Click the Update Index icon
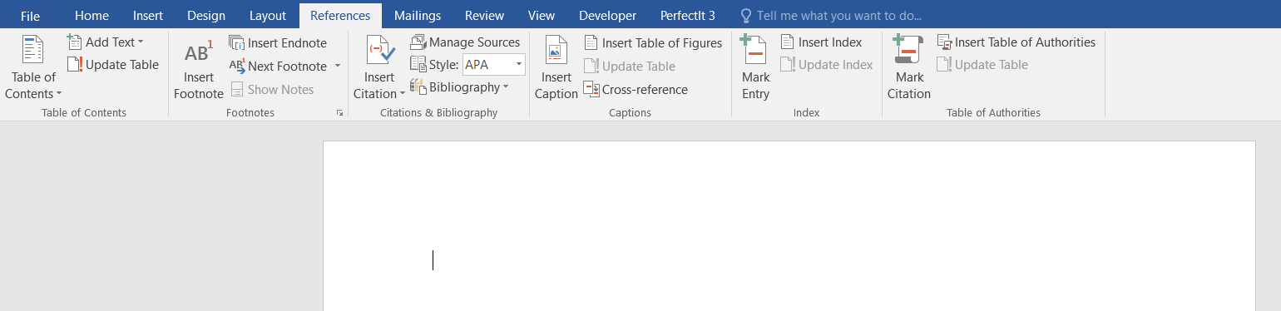The image size is (1281, 311). click(x=788, y=65)
